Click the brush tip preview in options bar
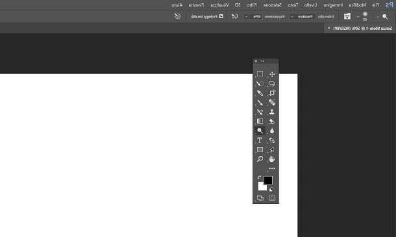This screenshot has width=396, height=237. click(365, 16)
